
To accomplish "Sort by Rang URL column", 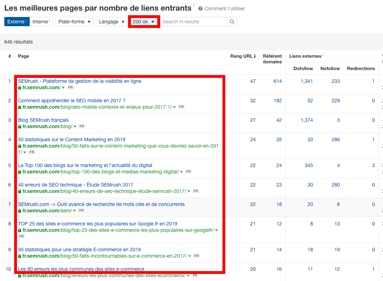I will coord(243,56).
